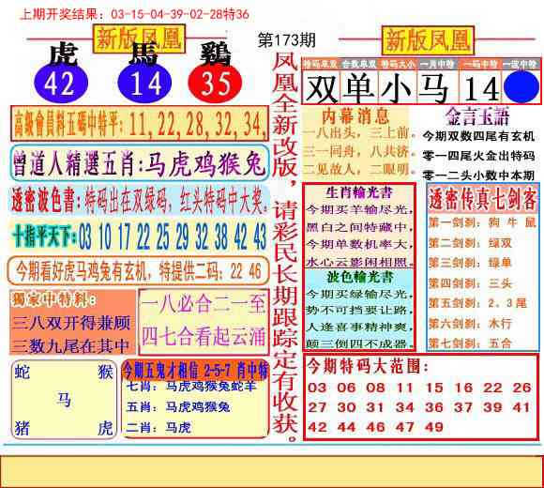Click the 第二剑剁 绿双 row
The width and height of the screenshot is (544, 488).
471,243
